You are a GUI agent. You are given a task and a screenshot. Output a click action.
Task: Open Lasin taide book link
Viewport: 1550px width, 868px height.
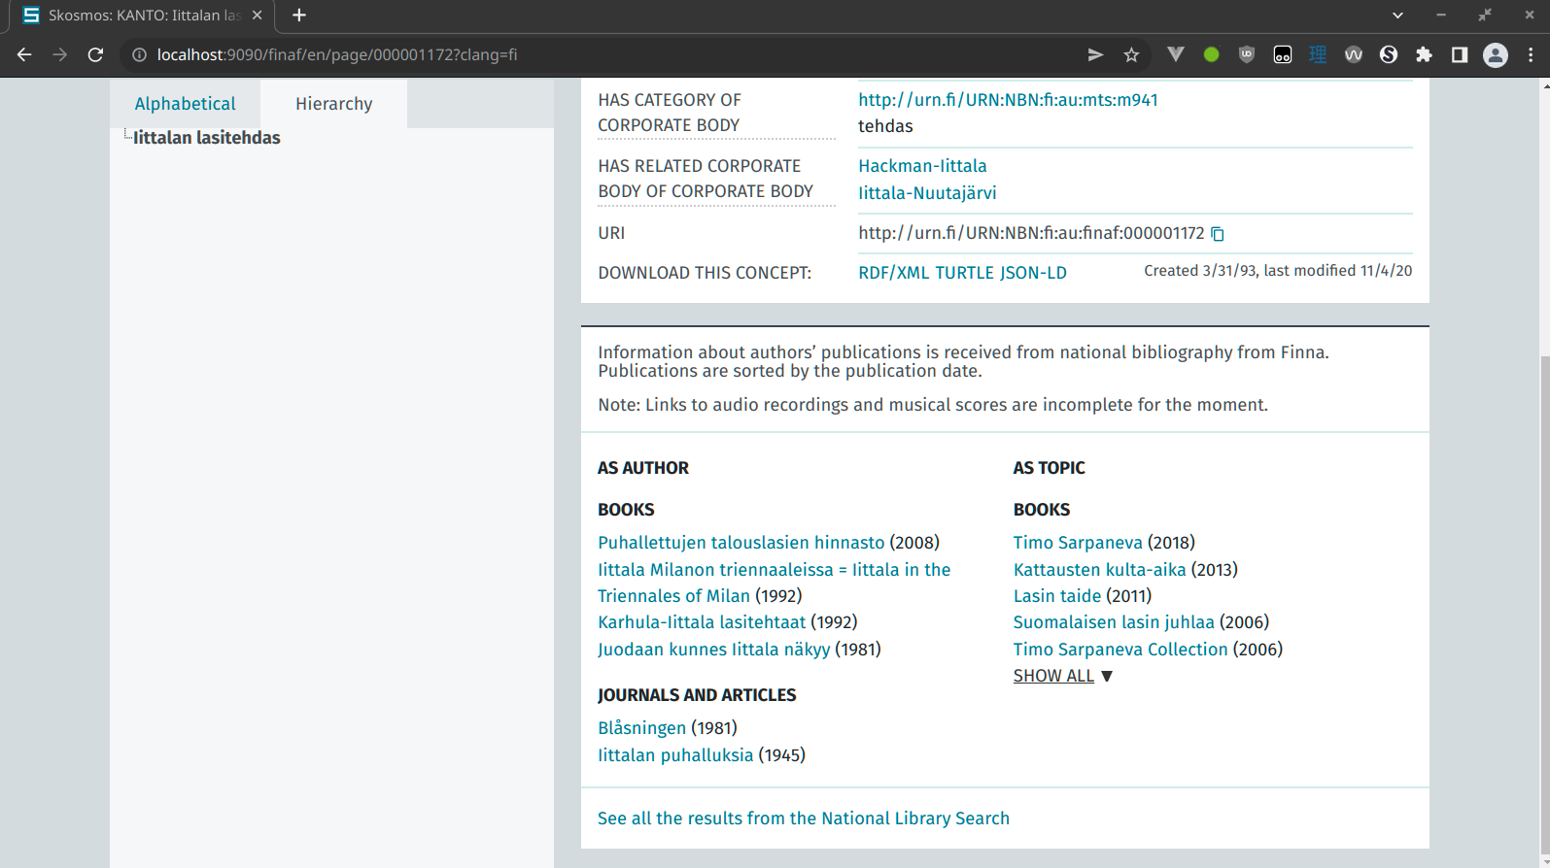pyautogui.click(x=1057, y=596)
